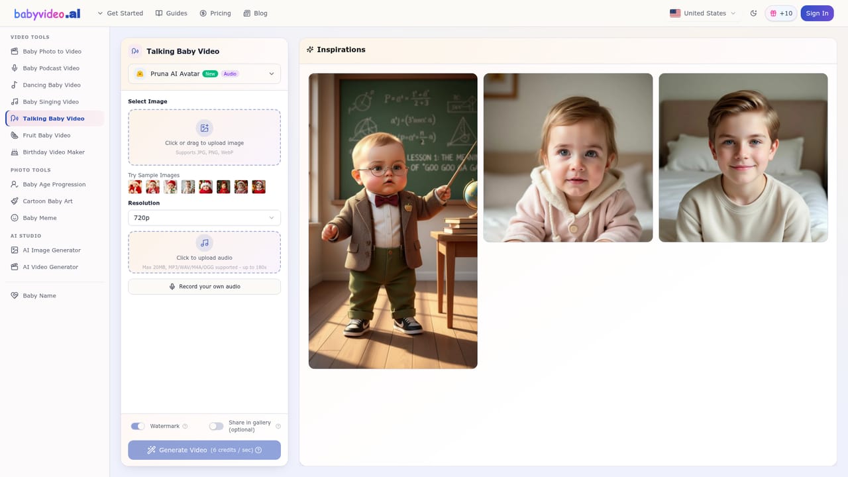The height and width of the screenshot is (477, 848).
Task: Disable the Watermark toggle
Action: 138,426
